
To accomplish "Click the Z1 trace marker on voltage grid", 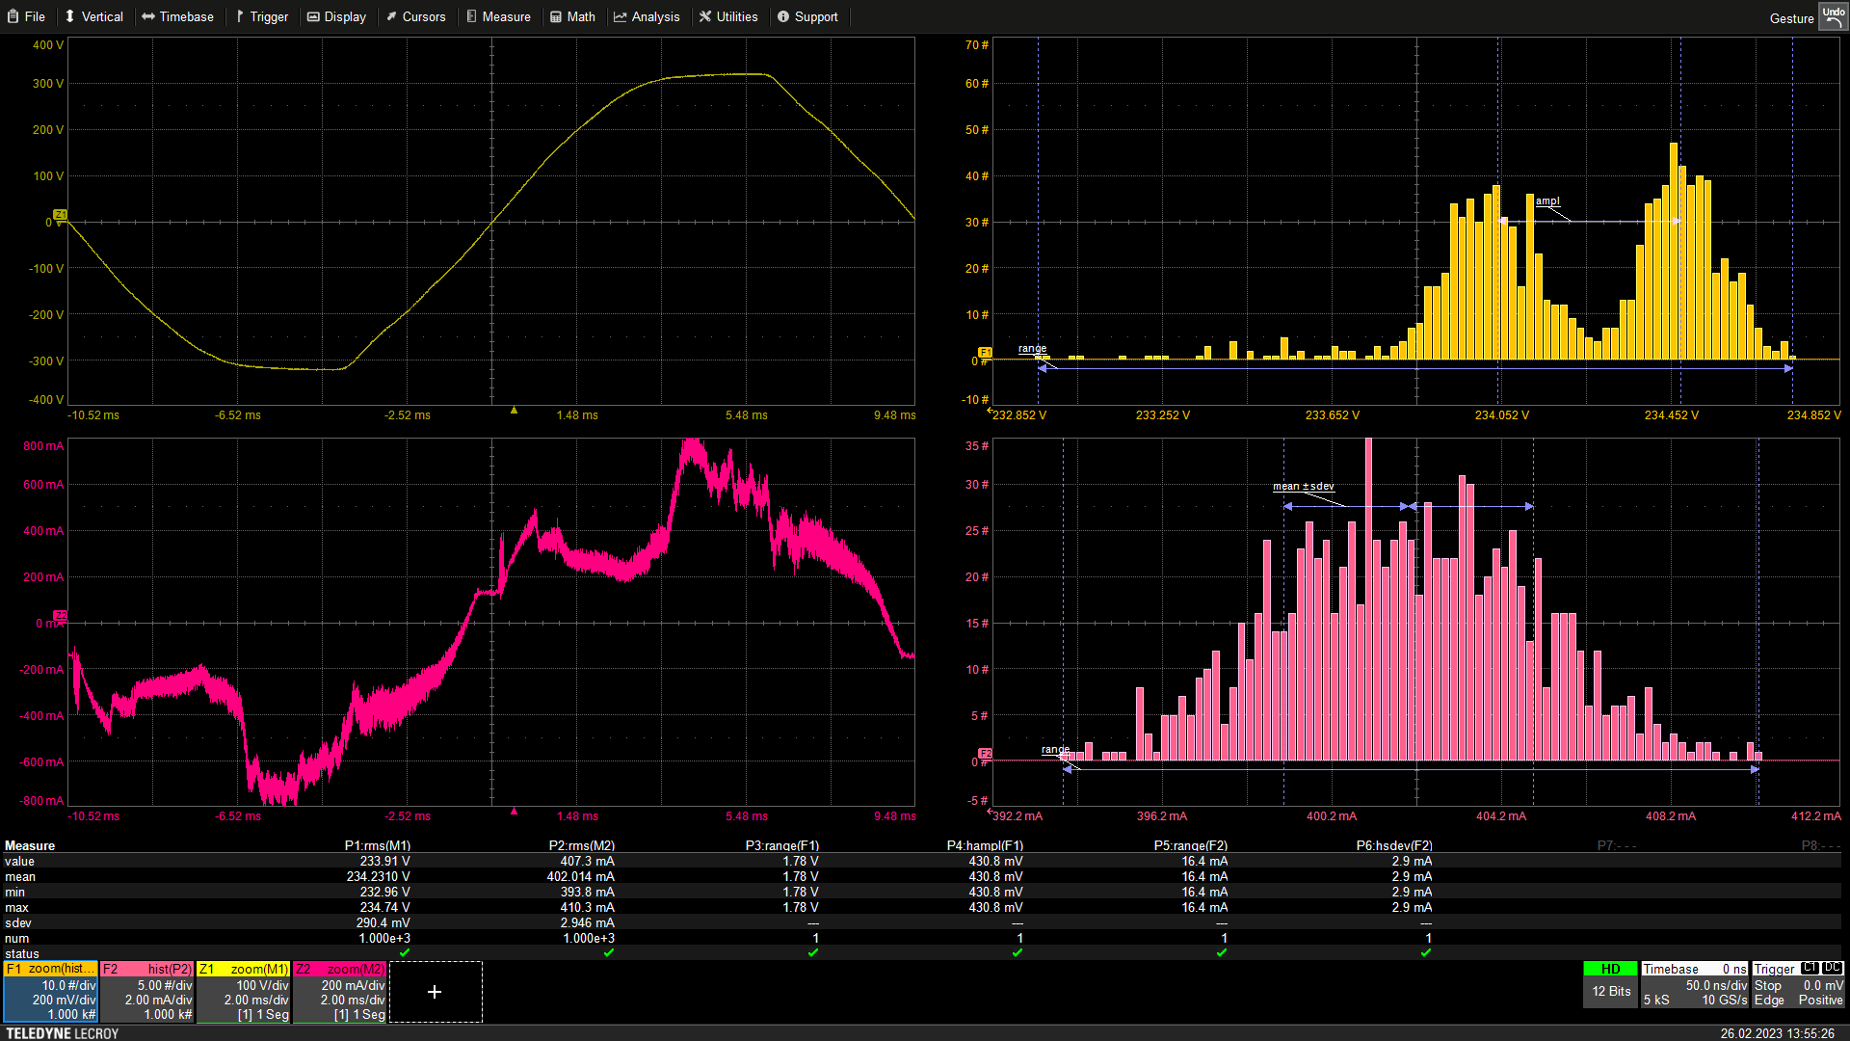I will pos(60,214).
